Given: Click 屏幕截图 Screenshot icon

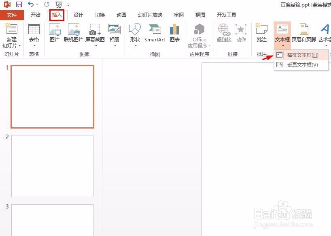Looking at the screenshot, I should [95, 30].
